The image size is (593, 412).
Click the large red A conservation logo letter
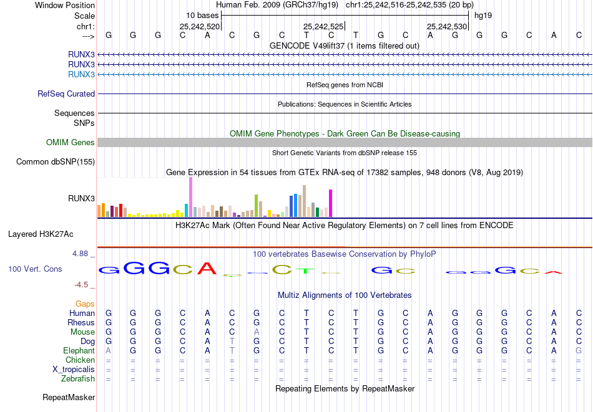click(x=207, y=268)
